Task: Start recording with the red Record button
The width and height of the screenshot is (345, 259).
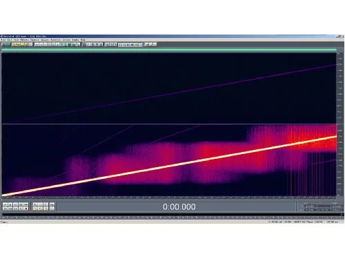Action: (x=26, y=209)
